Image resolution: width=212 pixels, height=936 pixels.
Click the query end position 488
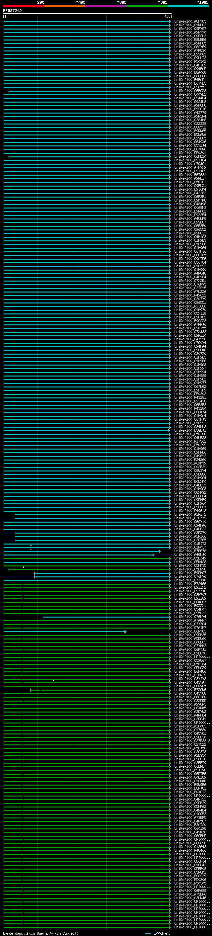coord(167,16)
